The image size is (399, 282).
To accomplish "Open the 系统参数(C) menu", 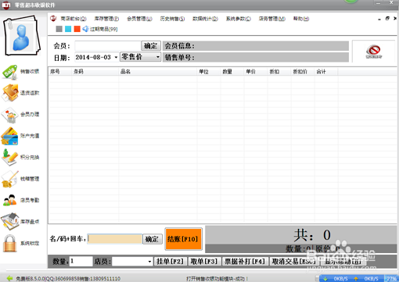I will 239,19.
